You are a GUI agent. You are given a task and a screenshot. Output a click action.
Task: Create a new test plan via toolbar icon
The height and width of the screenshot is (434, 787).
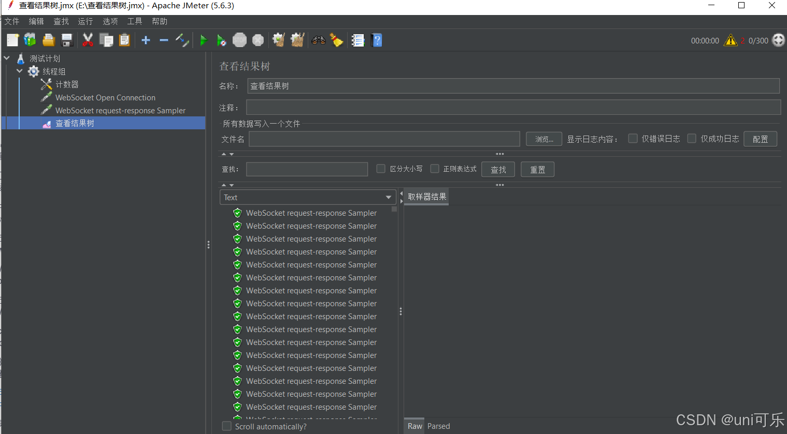(13, 40)
